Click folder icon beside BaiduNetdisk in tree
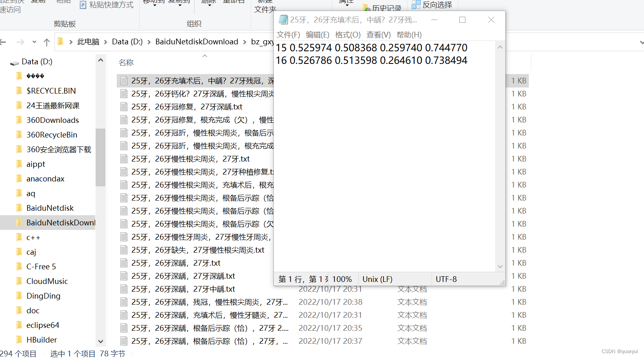This screenshot has width=644, height=358. pos(19,208)
